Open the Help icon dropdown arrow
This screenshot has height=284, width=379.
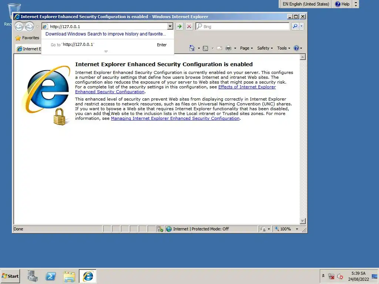(301, 48)
